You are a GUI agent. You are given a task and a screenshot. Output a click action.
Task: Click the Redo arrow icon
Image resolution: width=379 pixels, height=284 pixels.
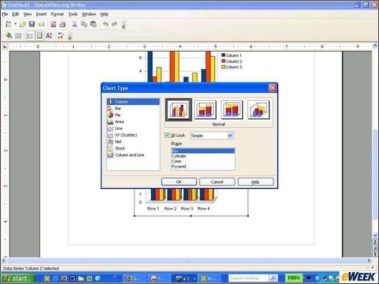pos(114,24)
